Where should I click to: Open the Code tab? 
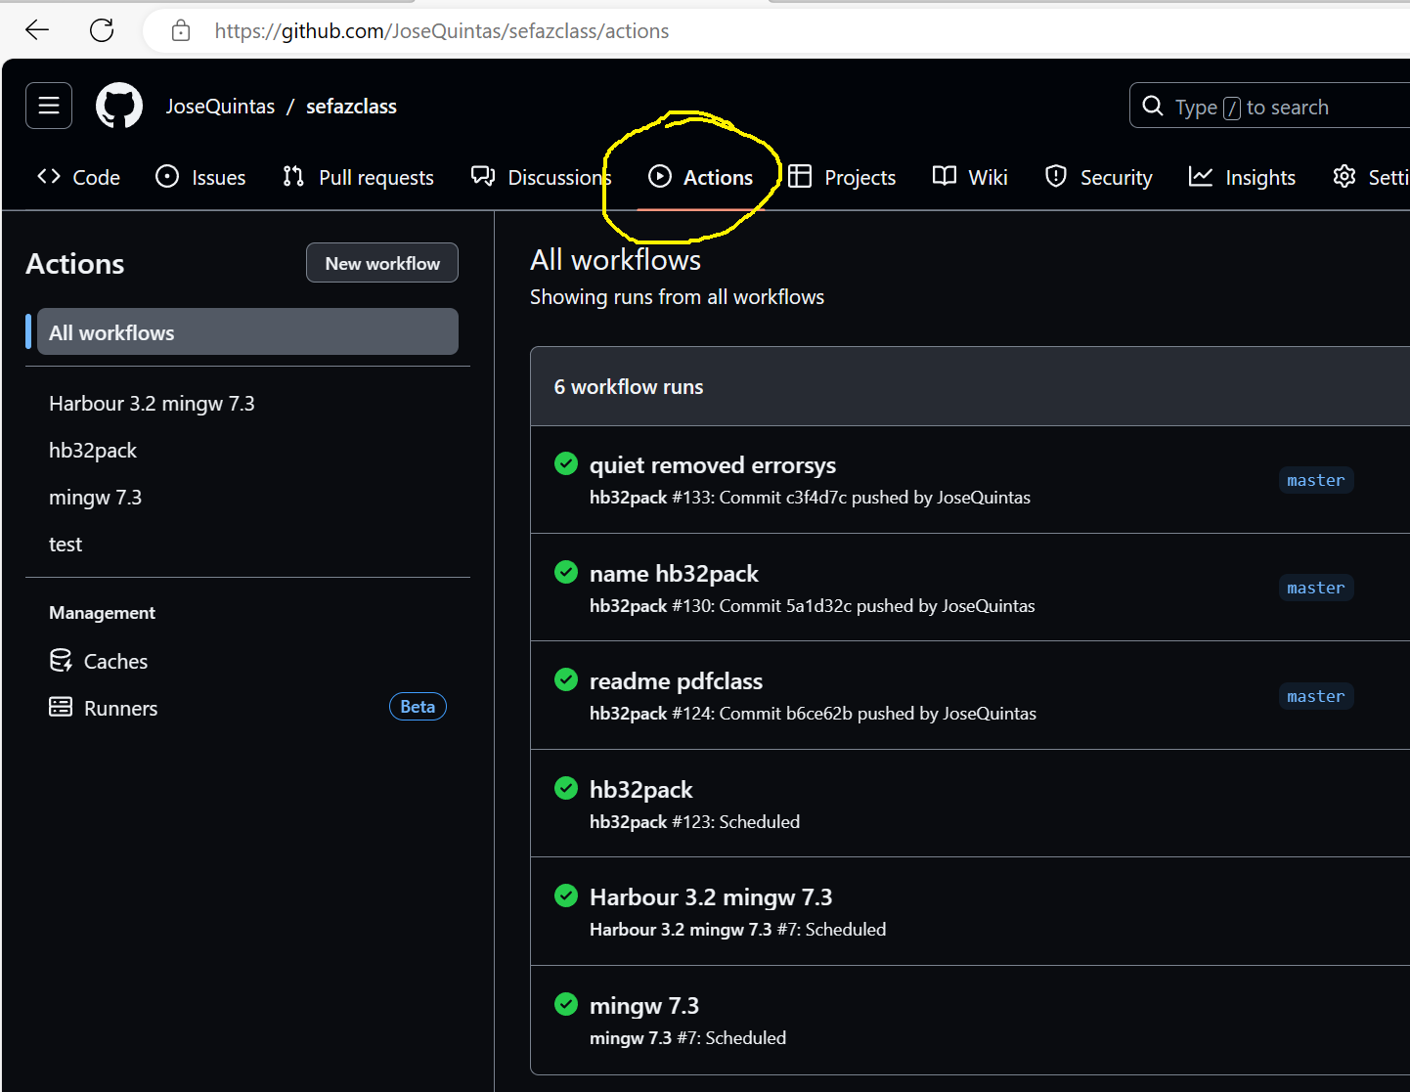(79, 177)
